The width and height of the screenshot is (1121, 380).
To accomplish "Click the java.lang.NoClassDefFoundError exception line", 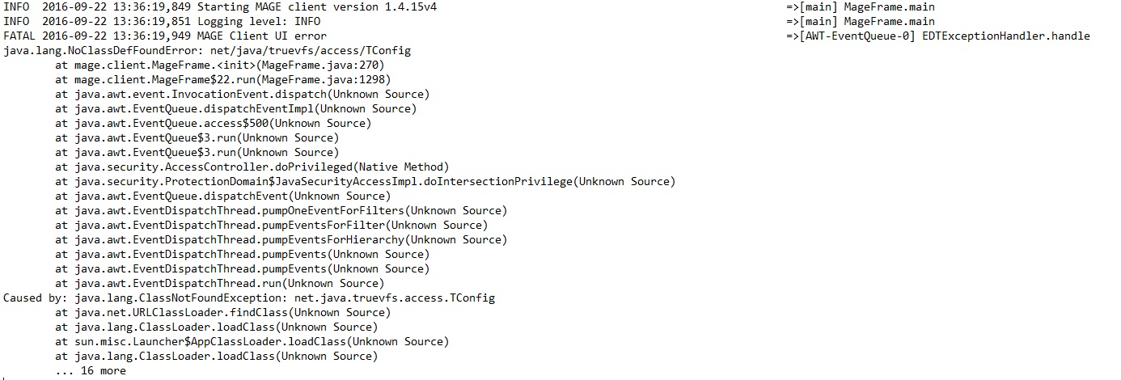I will tap(207, 51).
